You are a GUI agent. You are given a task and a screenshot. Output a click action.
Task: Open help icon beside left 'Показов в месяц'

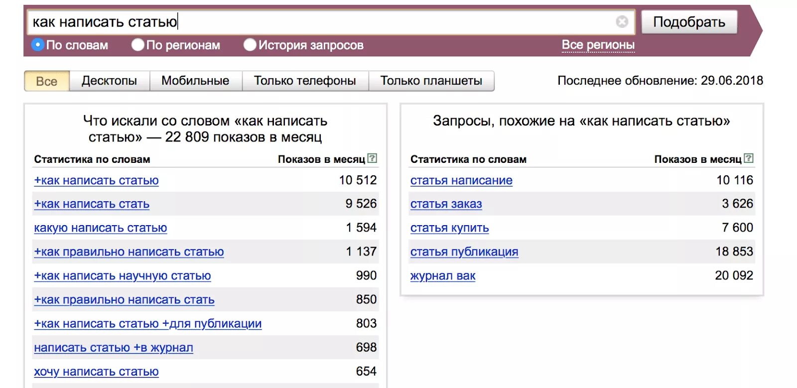click(x=372, y=158)
